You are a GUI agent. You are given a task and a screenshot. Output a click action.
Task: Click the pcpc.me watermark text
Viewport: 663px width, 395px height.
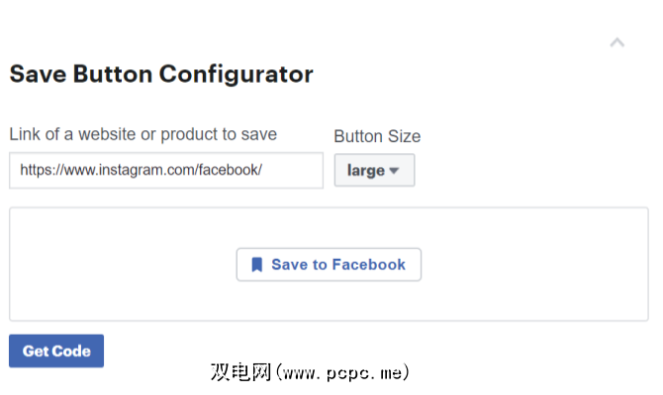(310, 373)
